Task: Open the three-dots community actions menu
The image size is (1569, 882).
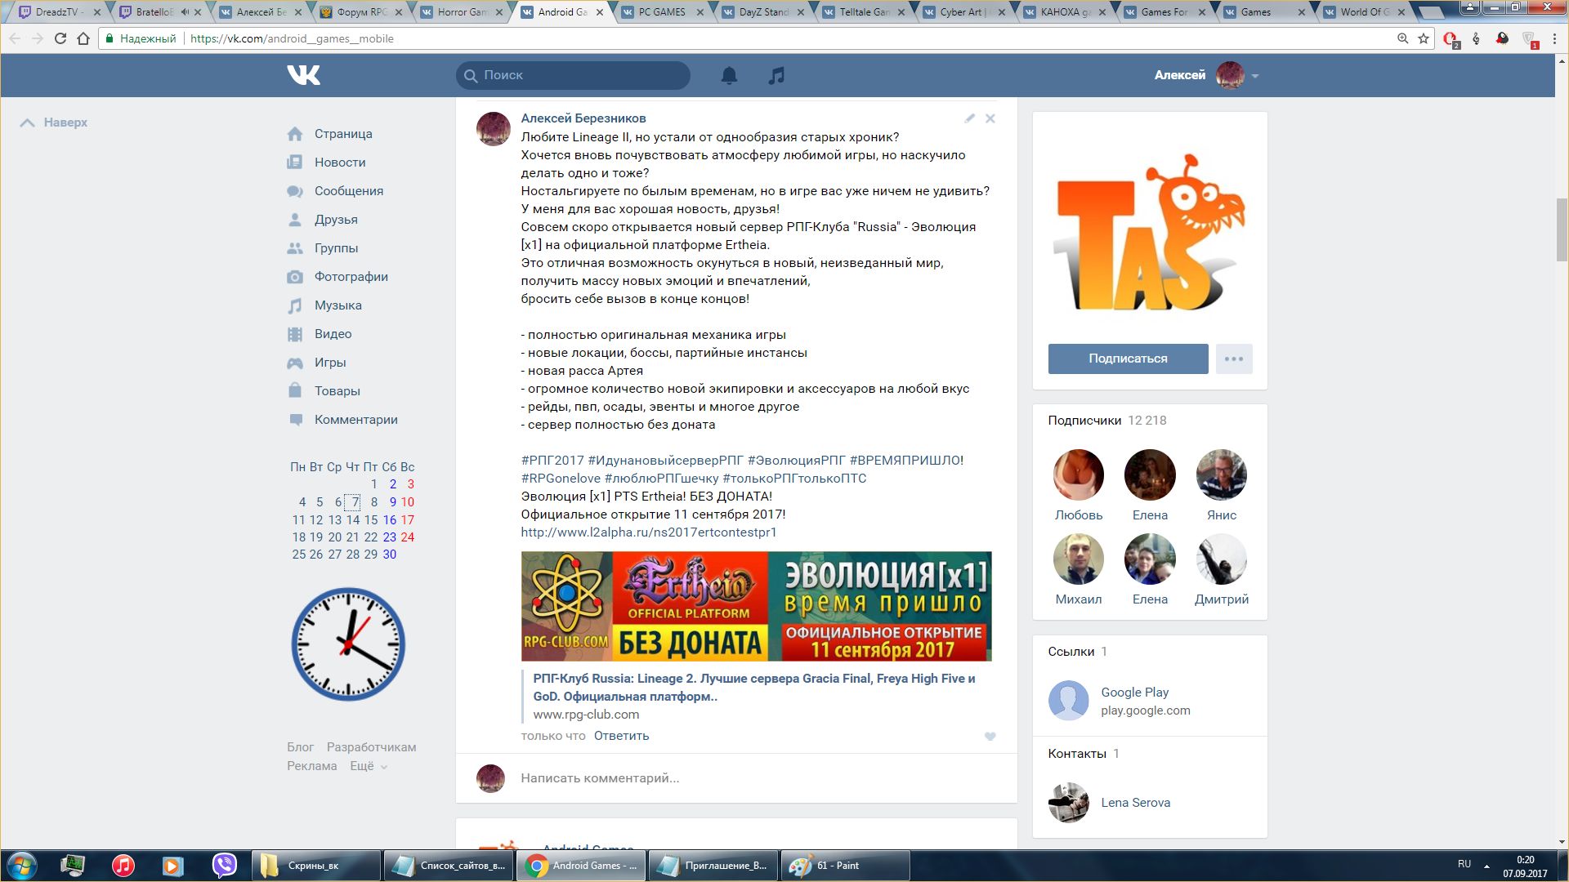Action: point(1234,359)
